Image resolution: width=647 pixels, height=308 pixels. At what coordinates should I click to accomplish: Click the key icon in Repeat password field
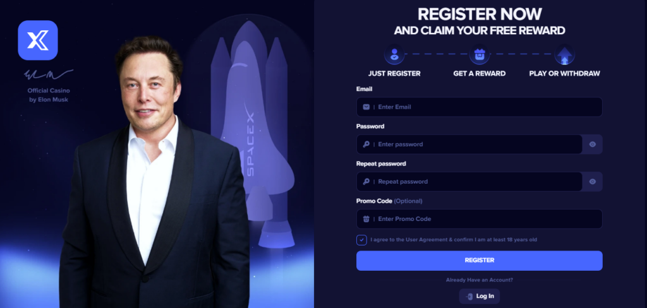(x=366, y=181)
